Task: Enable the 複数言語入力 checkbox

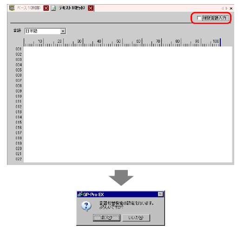Action: coord(199,18)
